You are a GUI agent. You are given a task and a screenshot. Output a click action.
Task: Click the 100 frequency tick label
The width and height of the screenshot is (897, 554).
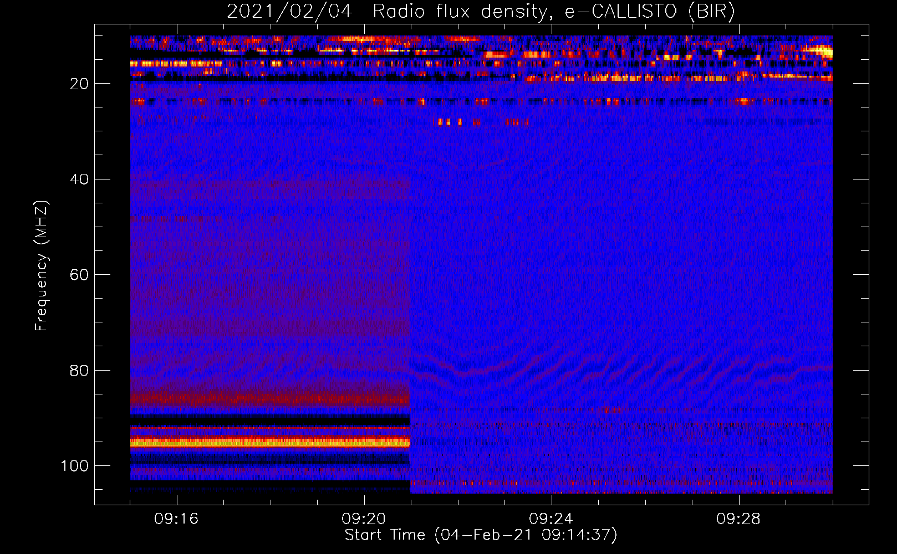point(75,466)
